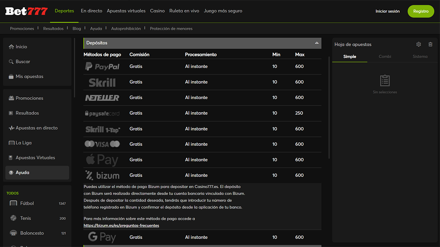This screenshot has width=440, height=247.
Task: Select the Simple bet slip tab
Action: click(350, 57)
